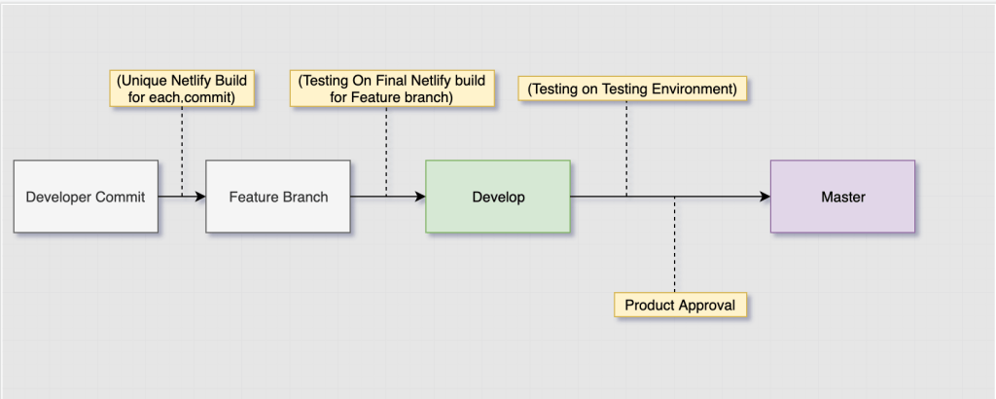Click arrowhead pointing into Develop box

420,197
